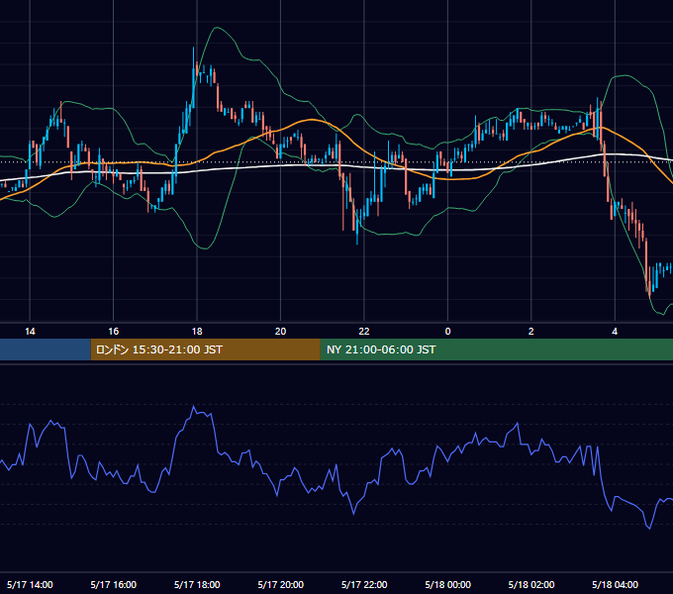The image size is (673, 594).
Task: Click the 5/17 14:00 date label
Action: (30, 584)
